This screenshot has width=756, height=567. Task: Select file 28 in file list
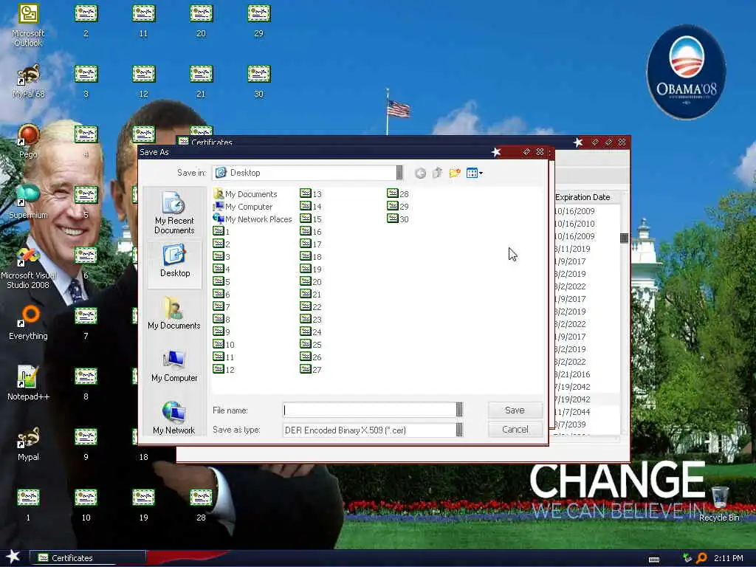tap(398, 194)
